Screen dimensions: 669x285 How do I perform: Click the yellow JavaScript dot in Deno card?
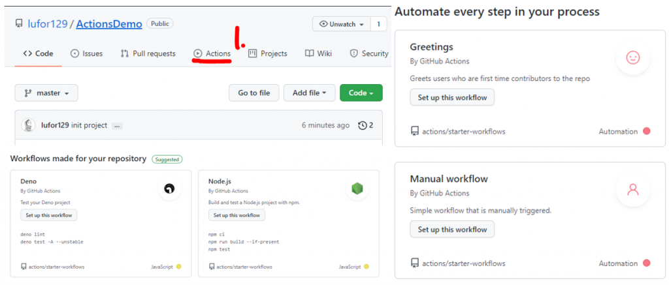coord(179,267)
